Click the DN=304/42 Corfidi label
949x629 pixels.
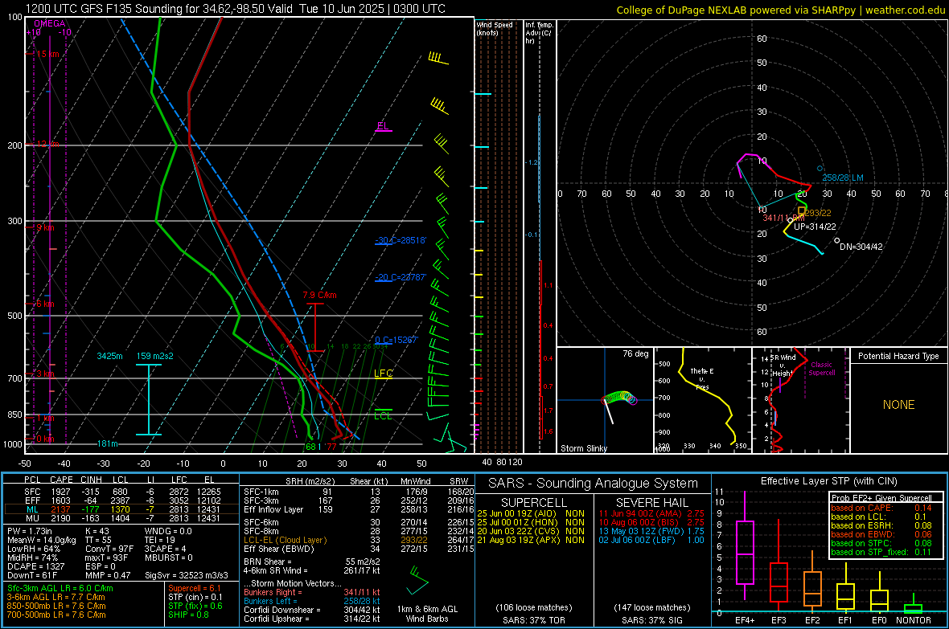[861, 247]
